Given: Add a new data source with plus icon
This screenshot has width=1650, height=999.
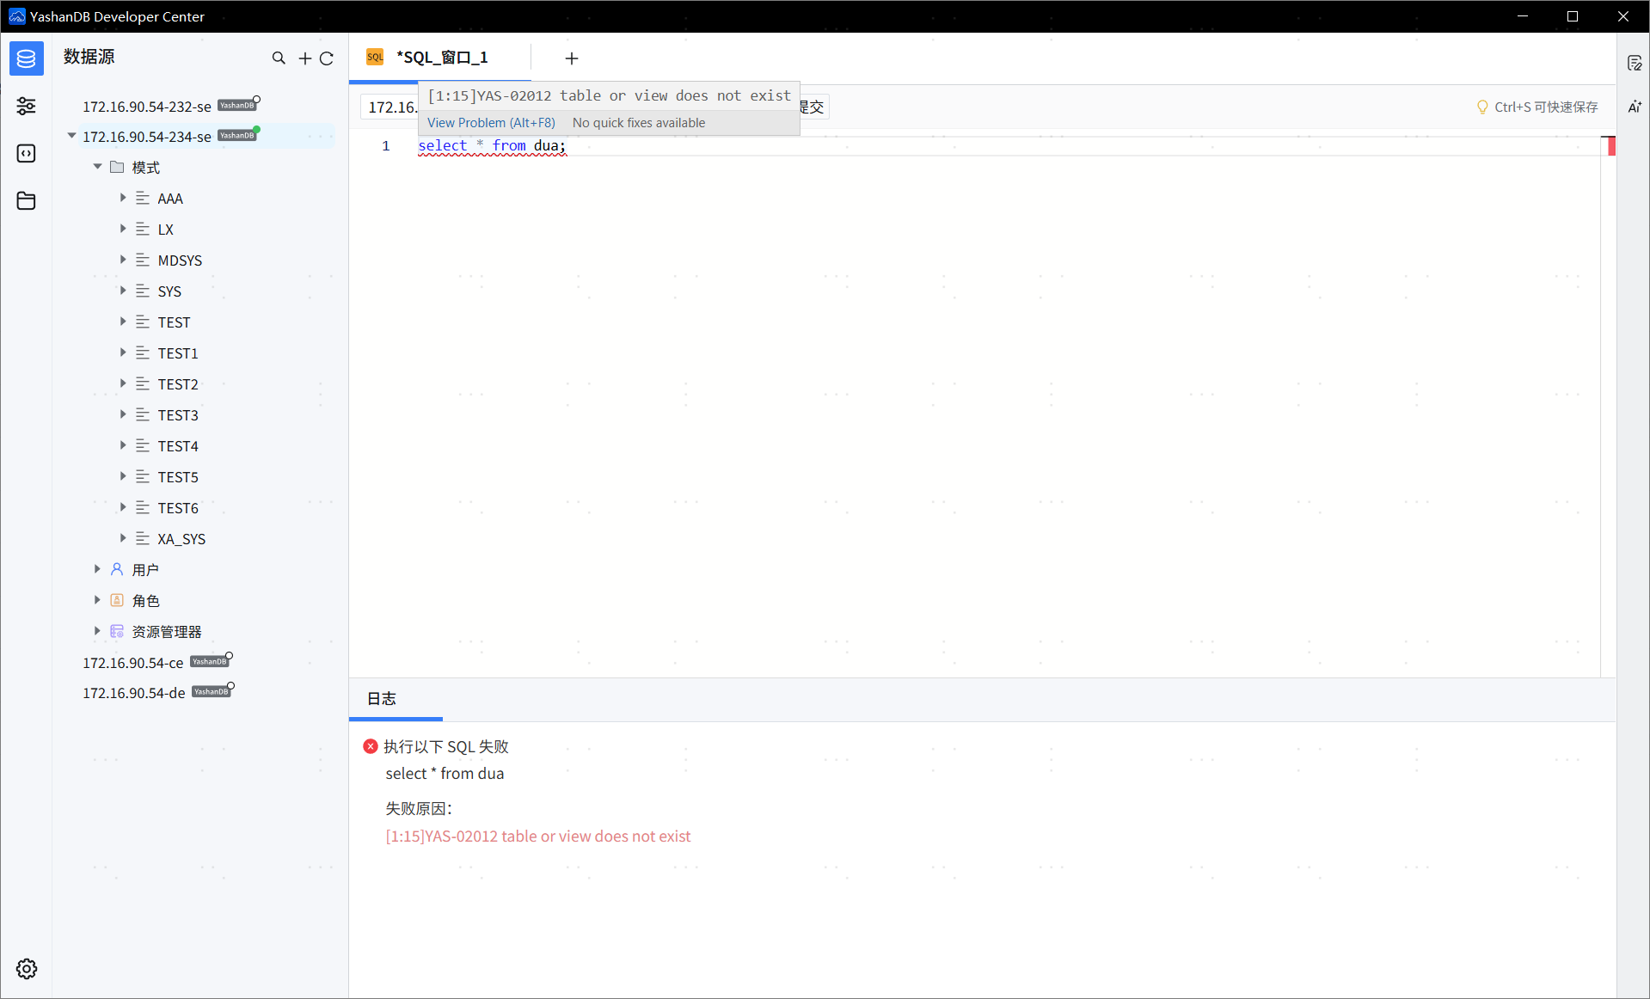Looking at the screenshot, I should click(x=304, y=58).
